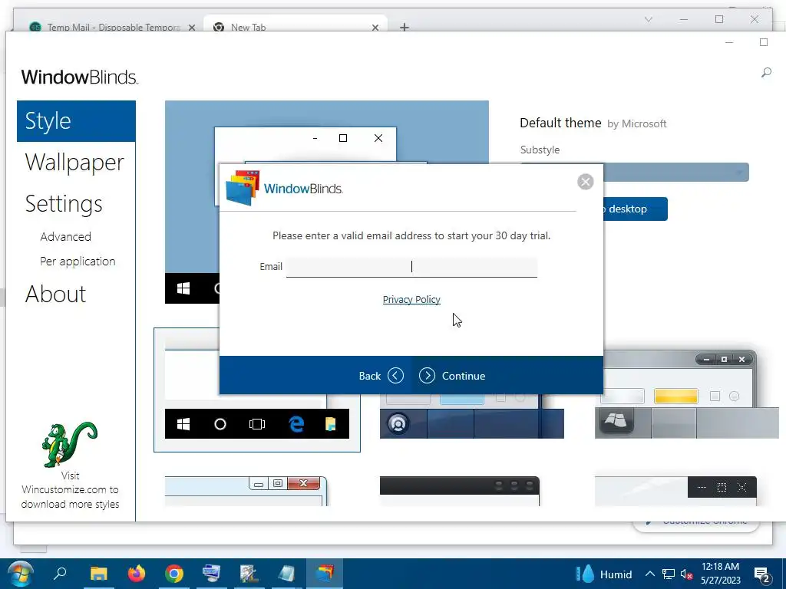786x589 pixels.
Task: Click the WindowBlinds taskbar icon
Action: [x=325, y=574]
